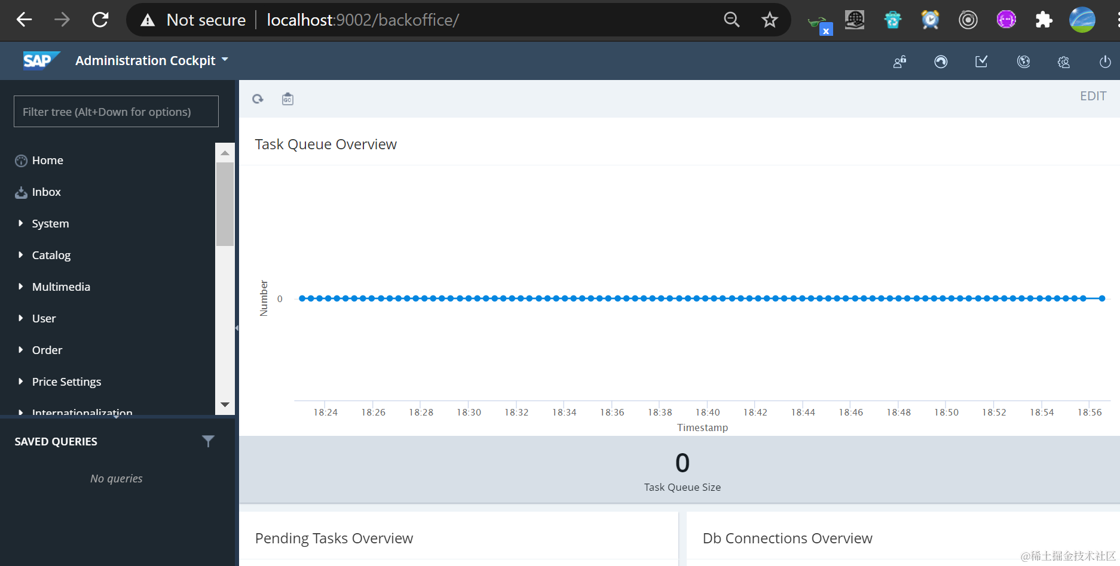Viewport: 1120px width, 566px height.
Task: Click the browser forward arrow
Action: [x=62, y=20]
